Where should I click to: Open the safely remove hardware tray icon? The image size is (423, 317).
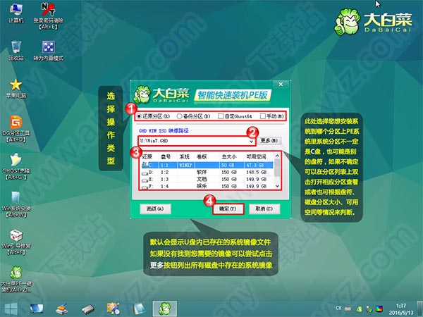[369, 309]
